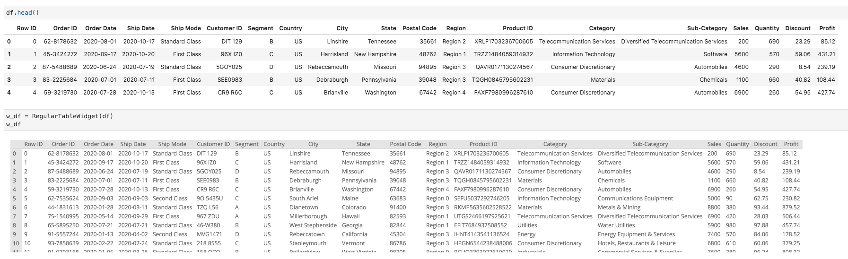The image size is (848, 259).
Task: Click Sub-Category header in lower widget table
Action: (x=650, y=144)
